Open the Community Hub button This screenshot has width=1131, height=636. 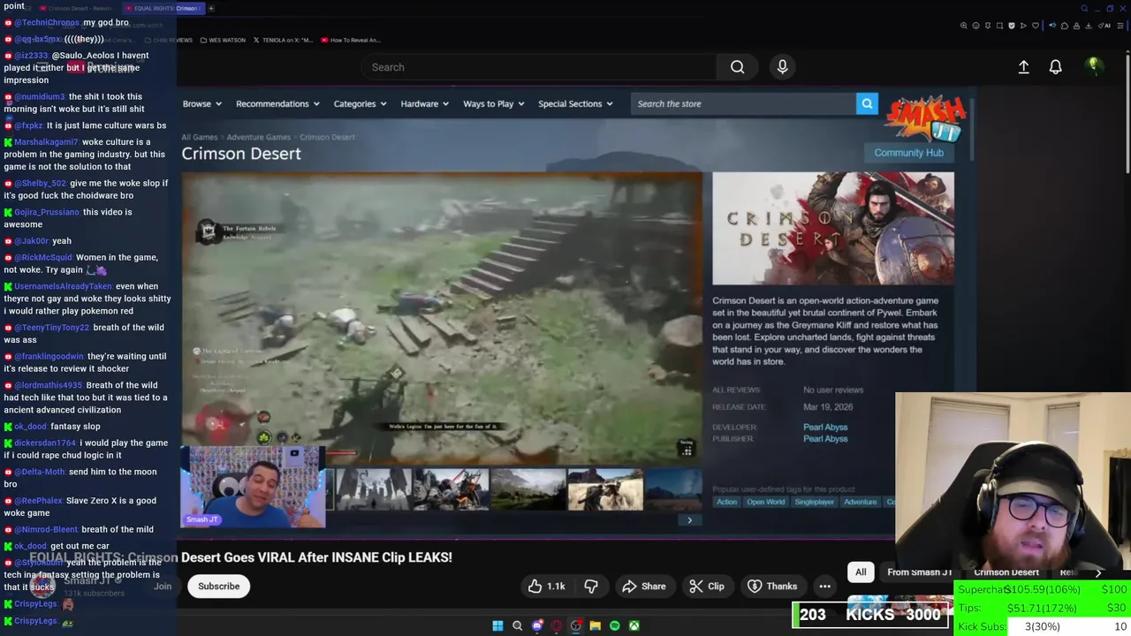[908, 153]
